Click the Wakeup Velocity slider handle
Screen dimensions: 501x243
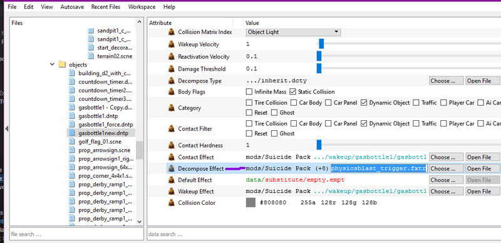tap(321, 44)
